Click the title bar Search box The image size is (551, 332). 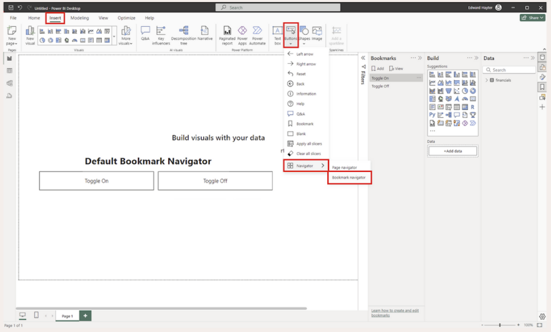pyautogui.click(x=278, y=7)
